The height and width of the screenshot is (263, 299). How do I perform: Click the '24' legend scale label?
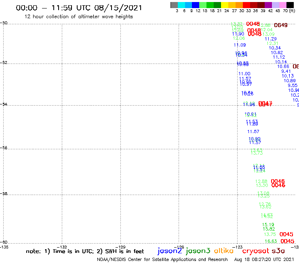pyautogui.click(x=227, y=11)
